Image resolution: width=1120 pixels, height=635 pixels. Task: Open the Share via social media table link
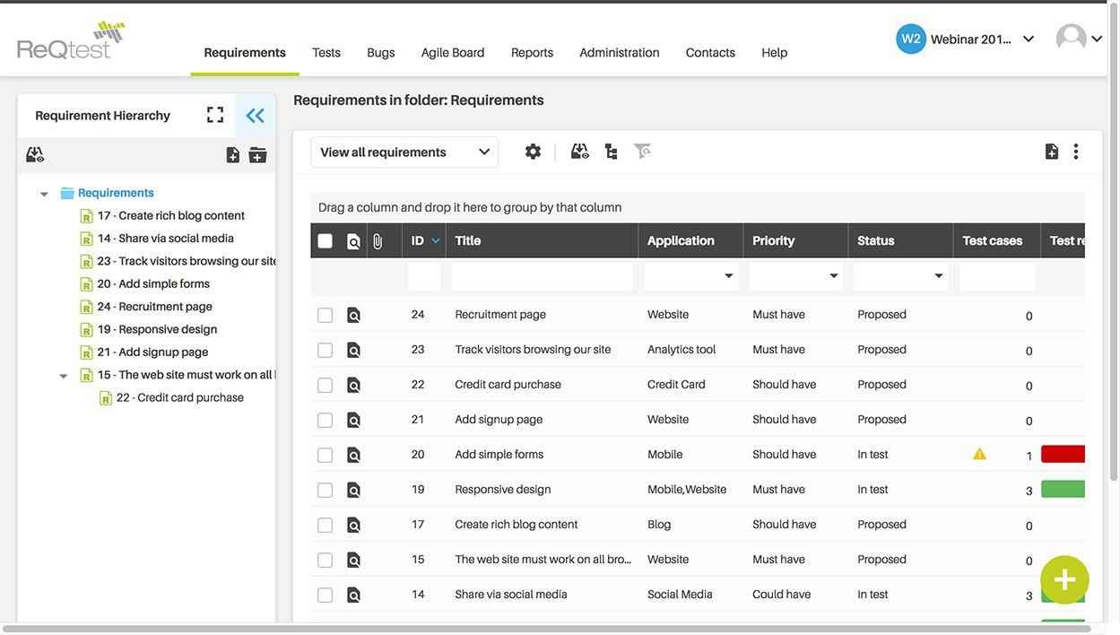click(511, 595)
